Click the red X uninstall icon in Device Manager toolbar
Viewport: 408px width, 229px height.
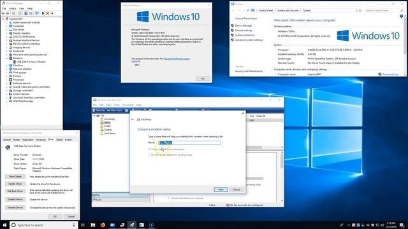point(48,13)
